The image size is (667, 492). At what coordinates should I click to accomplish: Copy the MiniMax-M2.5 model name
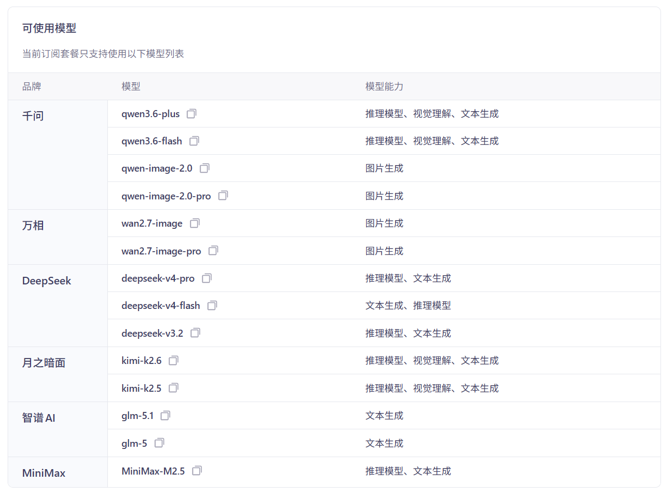click(197, 471)
